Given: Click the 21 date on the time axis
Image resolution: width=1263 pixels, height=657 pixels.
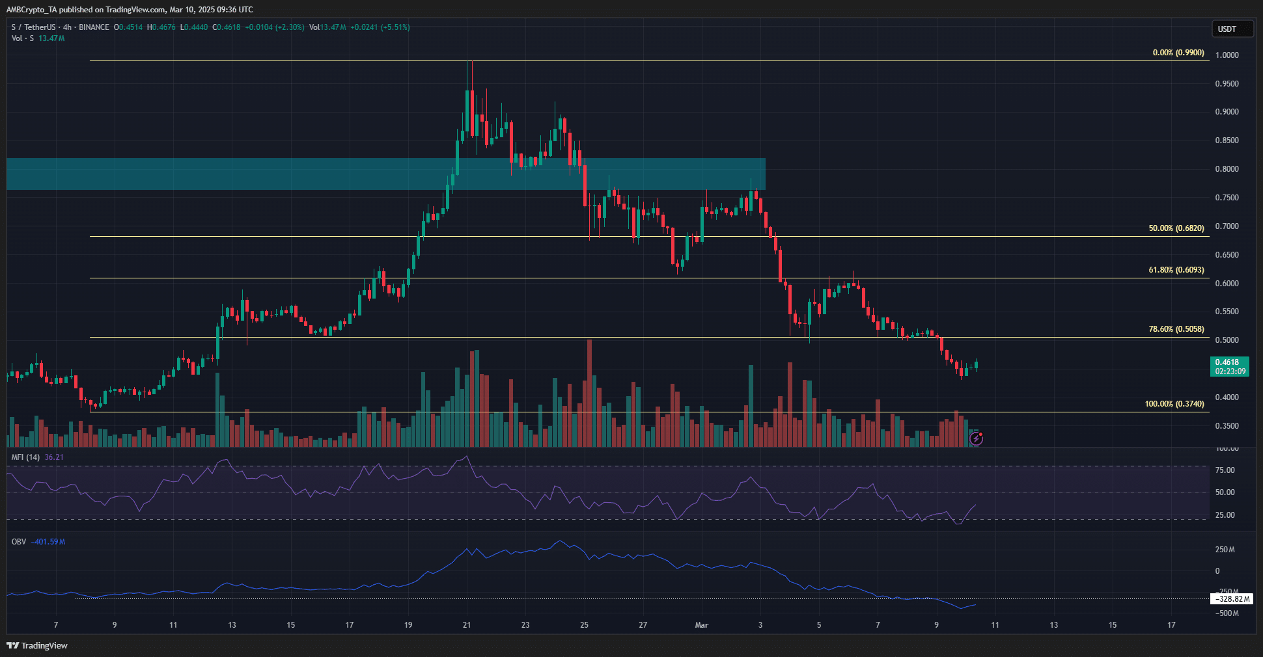Looking at the screenshot, I should coord(467,625).
